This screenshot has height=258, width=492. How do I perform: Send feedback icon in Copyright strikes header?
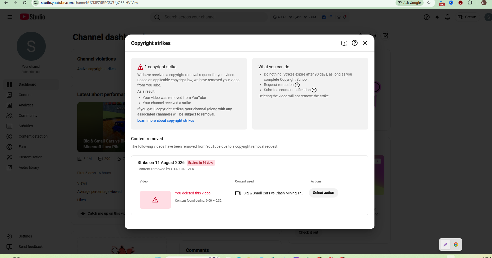pos(344,43)
